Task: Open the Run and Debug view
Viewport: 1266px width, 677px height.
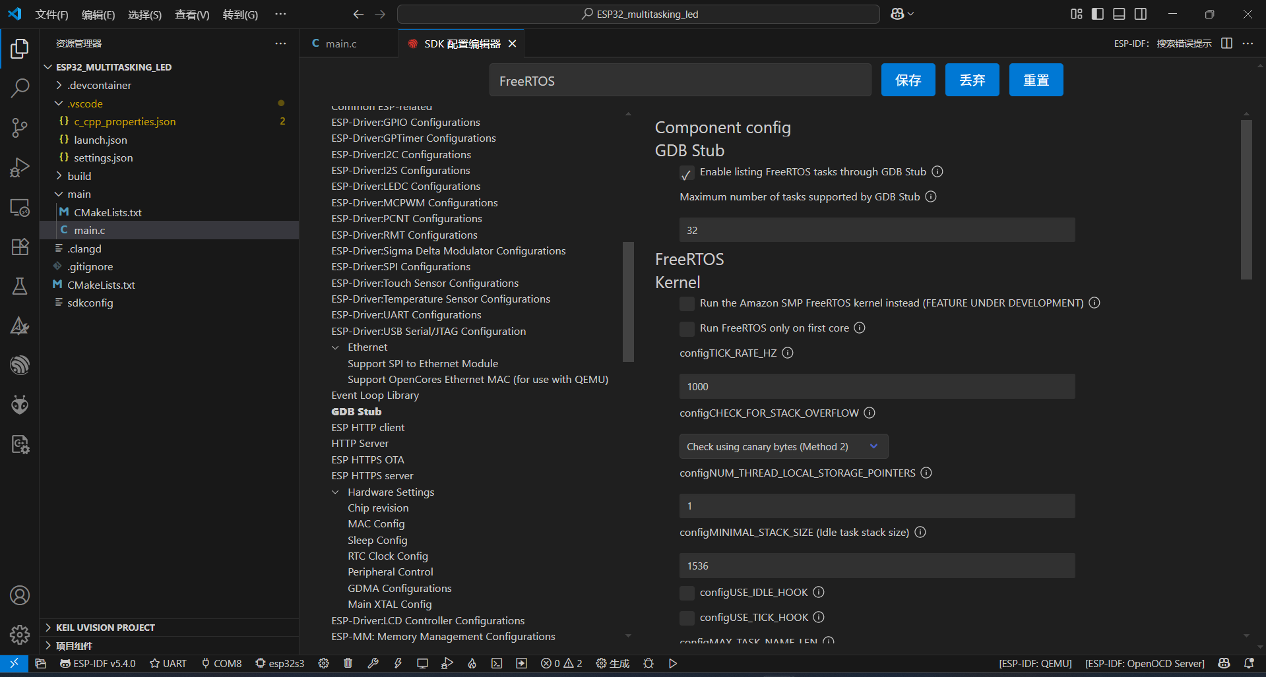Action: pos(20,167)
